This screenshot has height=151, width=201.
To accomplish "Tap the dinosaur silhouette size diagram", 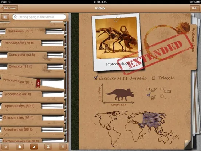I will (120, 94).
